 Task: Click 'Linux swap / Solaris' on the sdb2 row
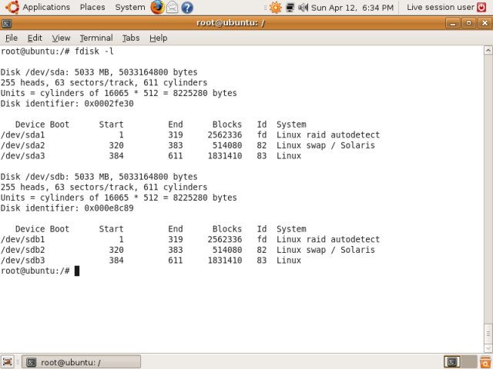point(326,250)
